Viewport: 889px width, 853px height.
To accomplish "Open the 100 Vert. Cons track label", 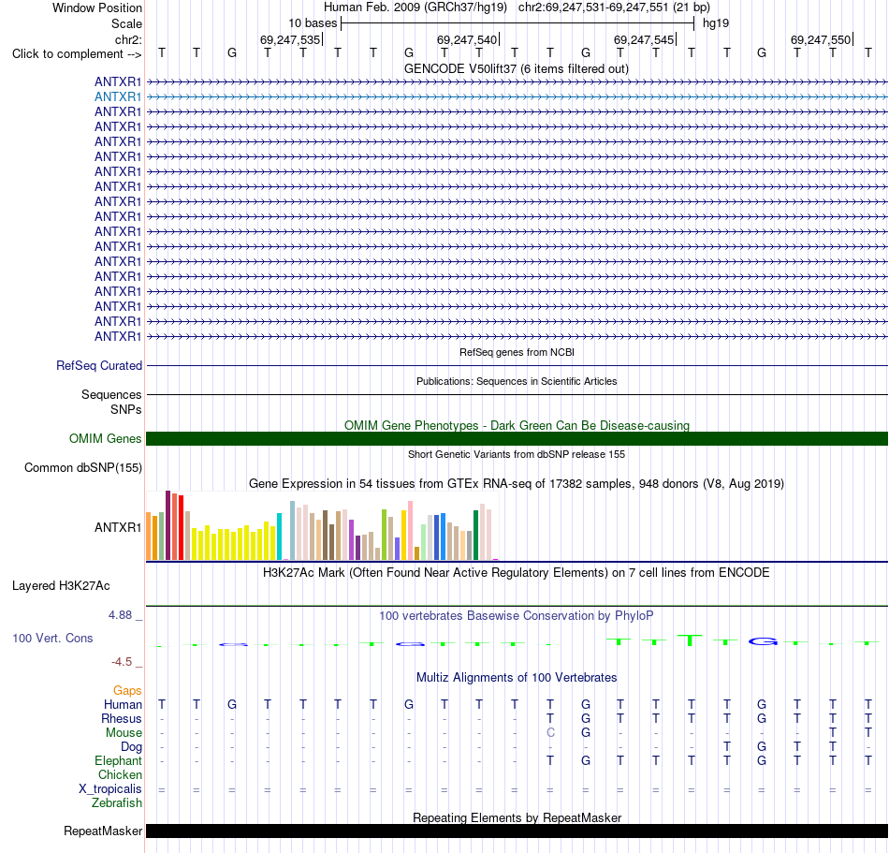I will (x=52, y=639).
